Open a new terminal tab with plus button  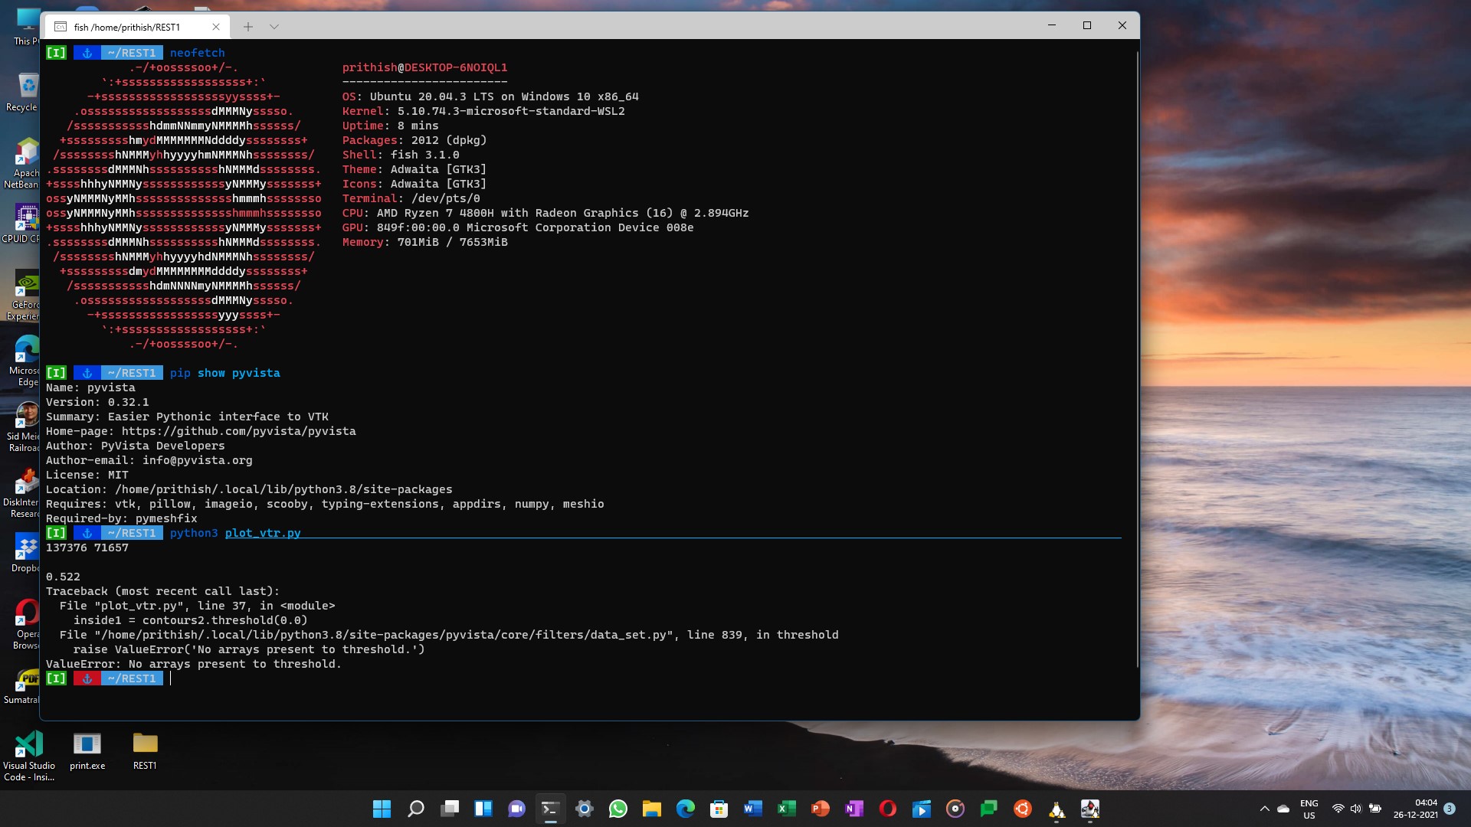point(247,26)
